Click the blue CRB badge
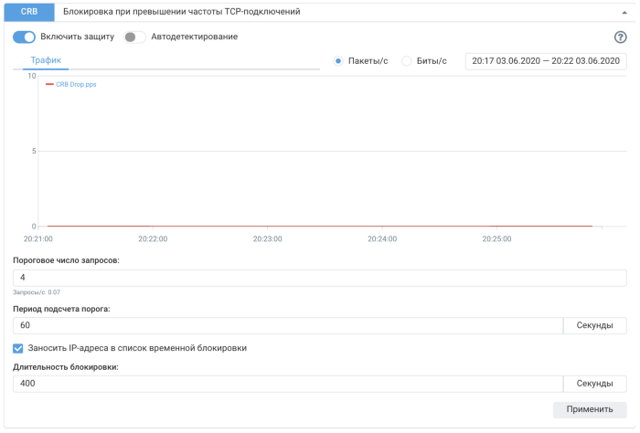The width and height of the screenshot is (640, 433). tap(29, 13)
